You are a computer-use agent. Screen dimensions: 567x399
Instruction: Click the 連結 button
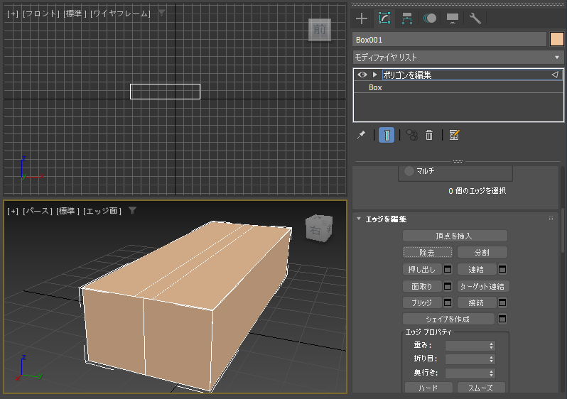tap(477, 269)
